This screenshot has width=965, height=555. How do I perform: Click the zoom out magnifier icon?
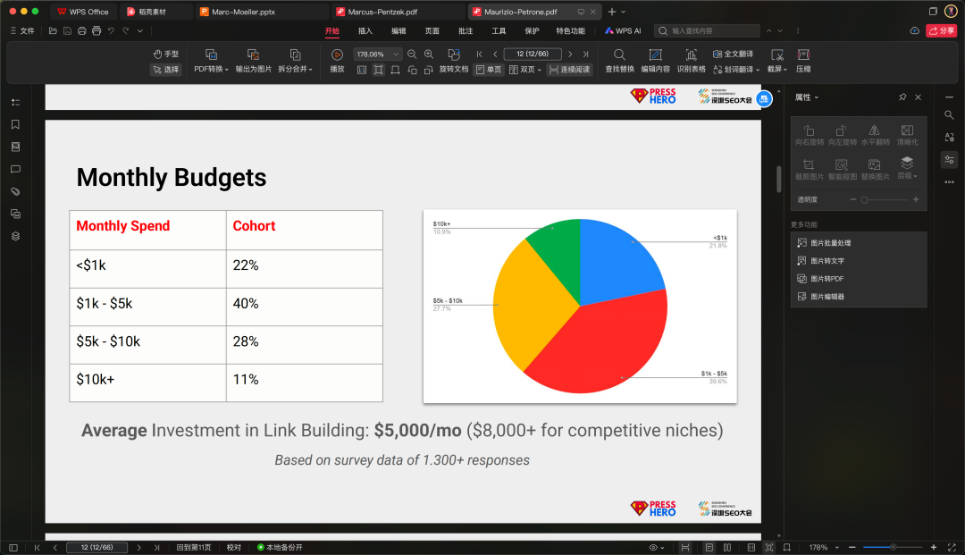[412, 55]
